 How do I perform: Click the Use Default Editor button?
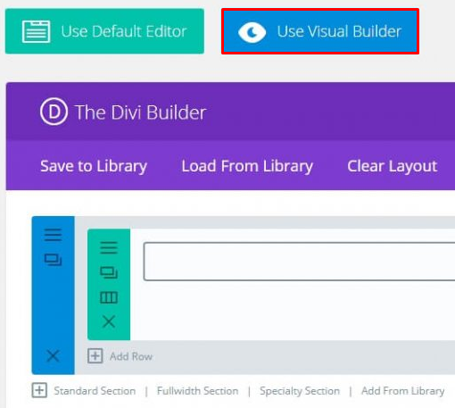pyautogui.click(x=104, y=31)
